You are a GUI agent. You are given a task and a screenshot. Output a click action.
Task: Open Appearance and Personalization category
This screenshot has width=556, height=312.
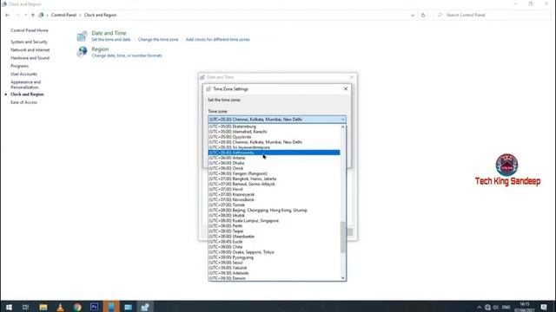(25, 85)
